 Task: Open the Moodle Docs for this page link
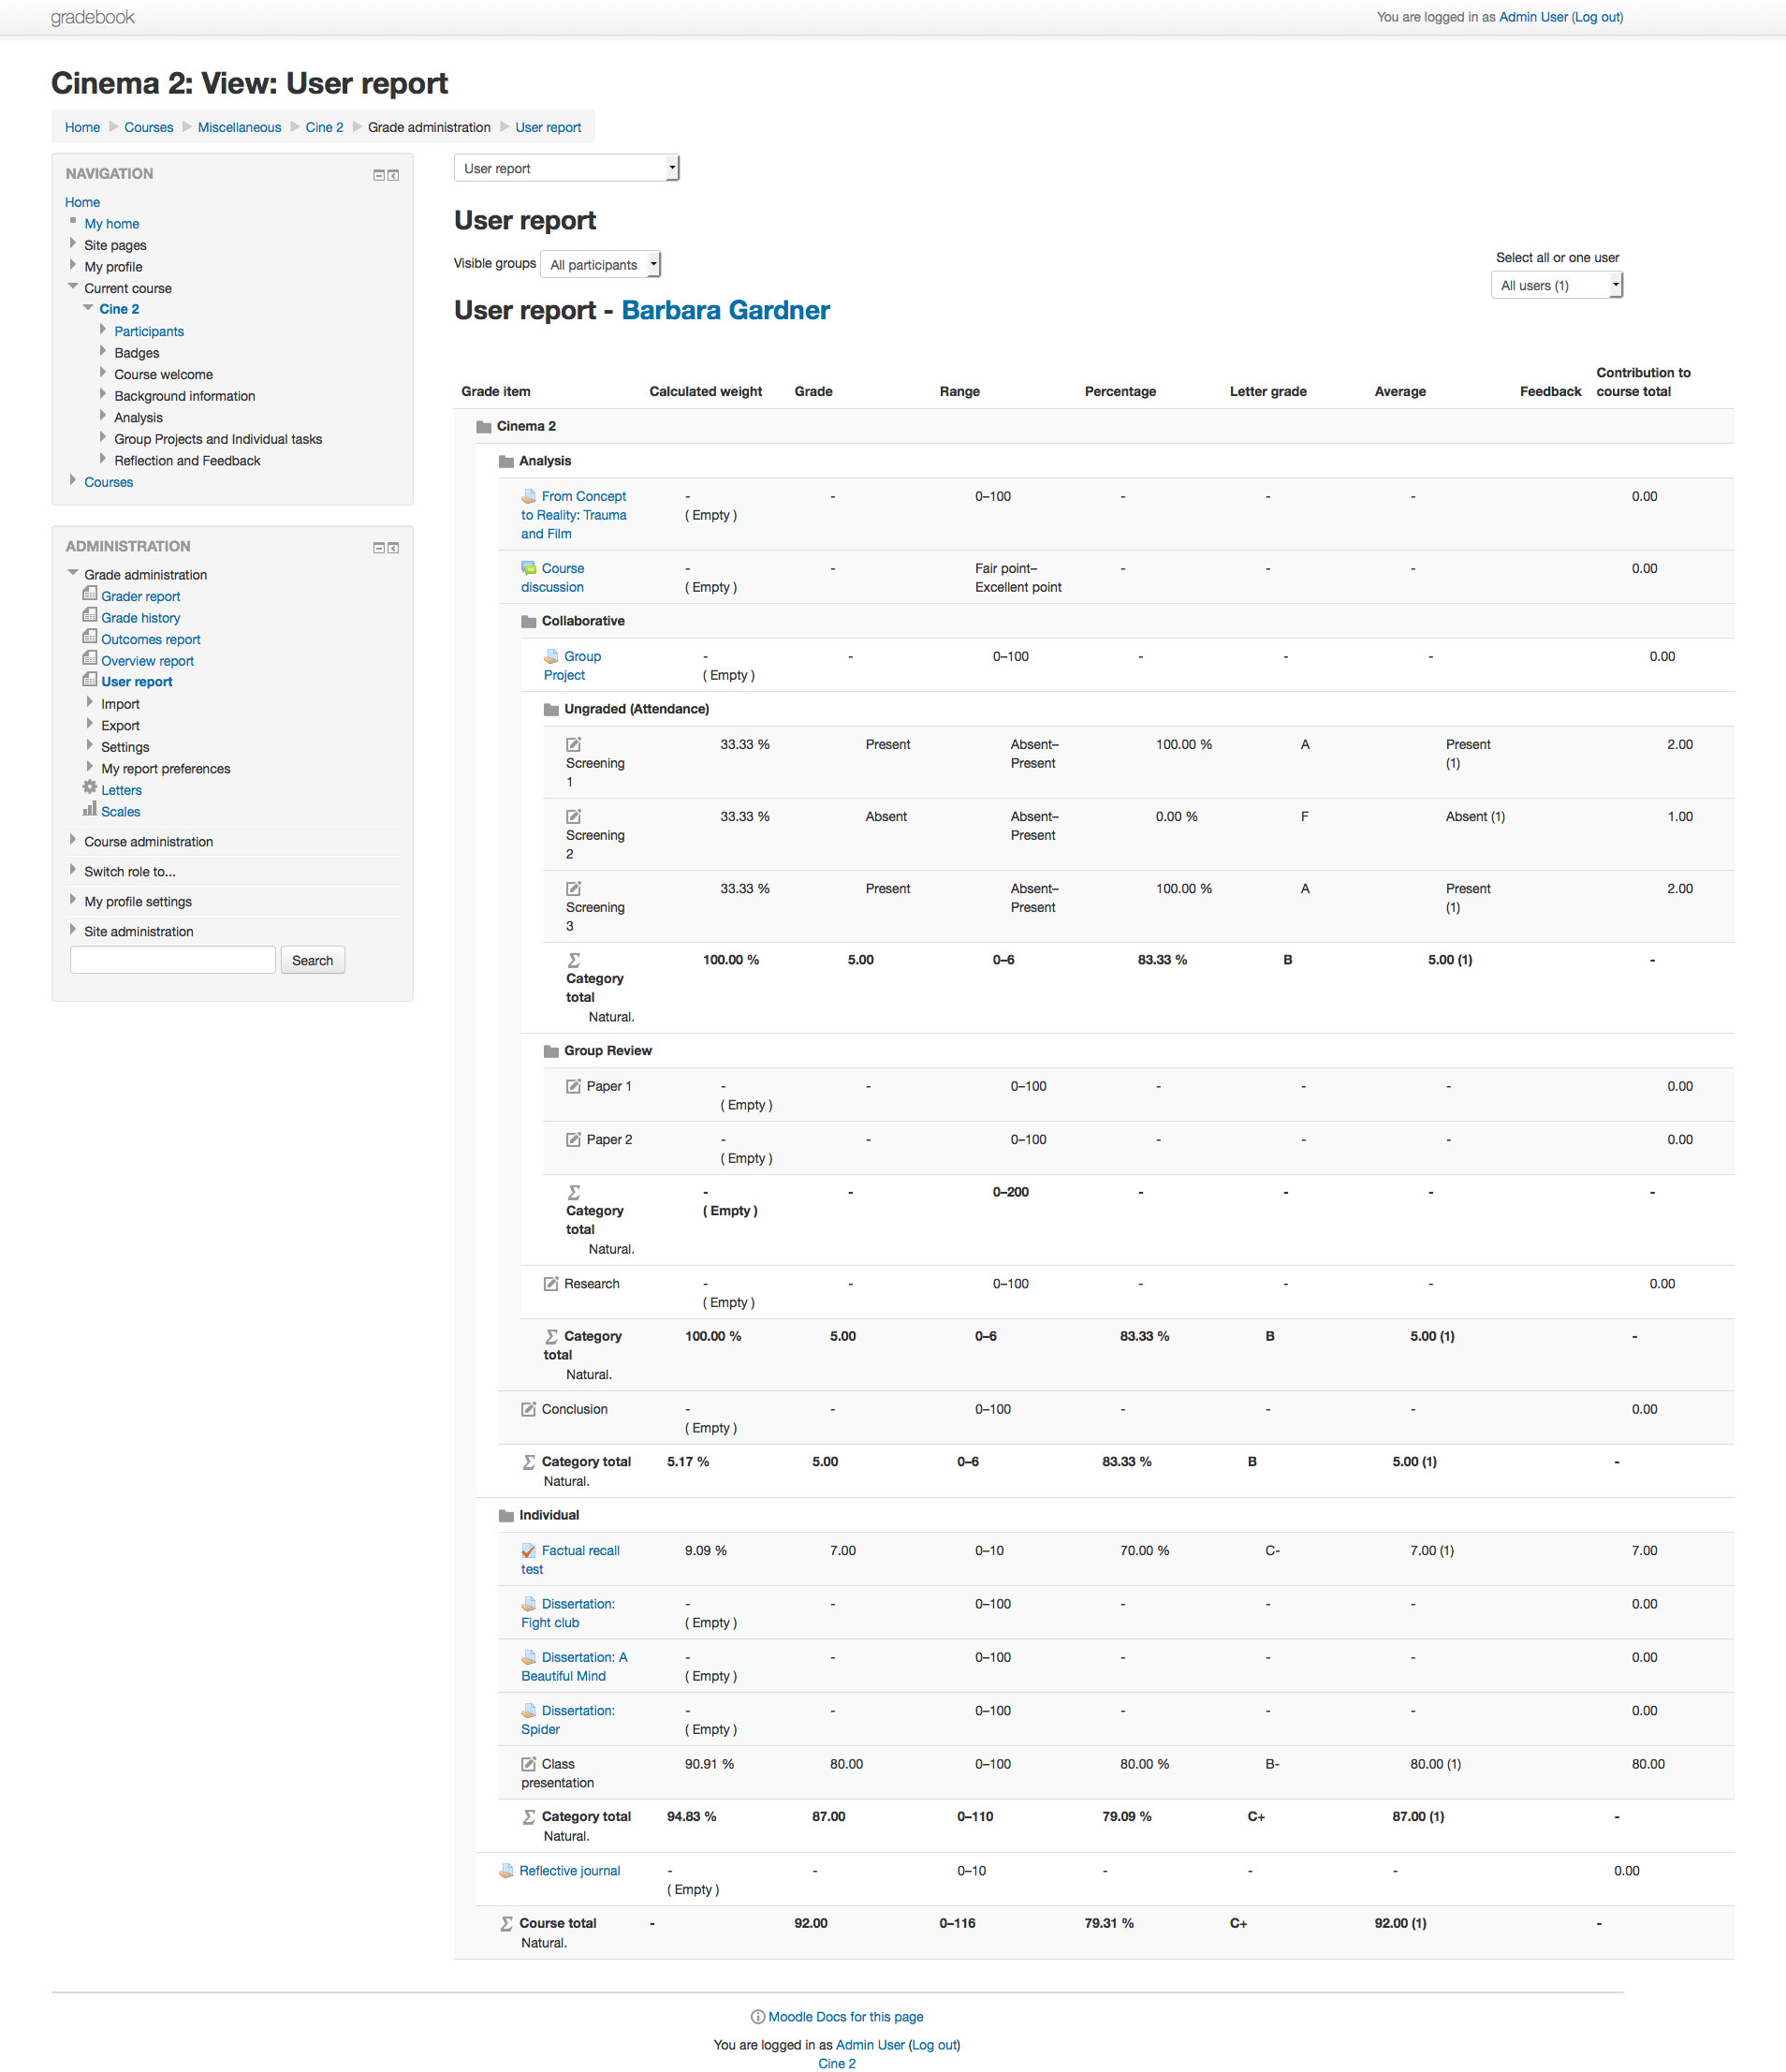point(845,2017)
